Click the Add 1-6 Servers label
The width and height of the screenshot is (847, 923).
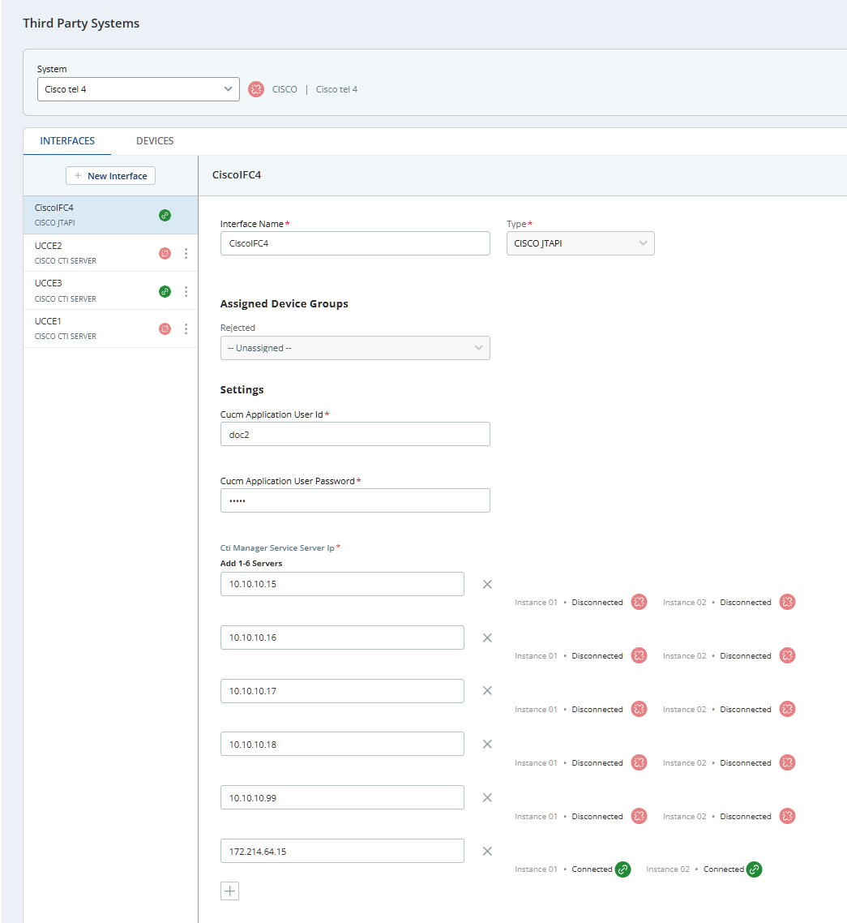click(x=251, y=564)
